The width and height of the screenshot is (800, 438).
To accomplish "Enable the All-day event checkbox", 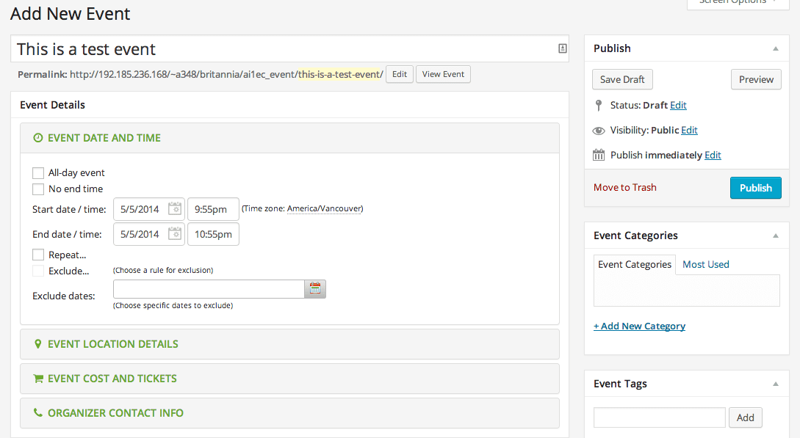I will click(38, 173).
